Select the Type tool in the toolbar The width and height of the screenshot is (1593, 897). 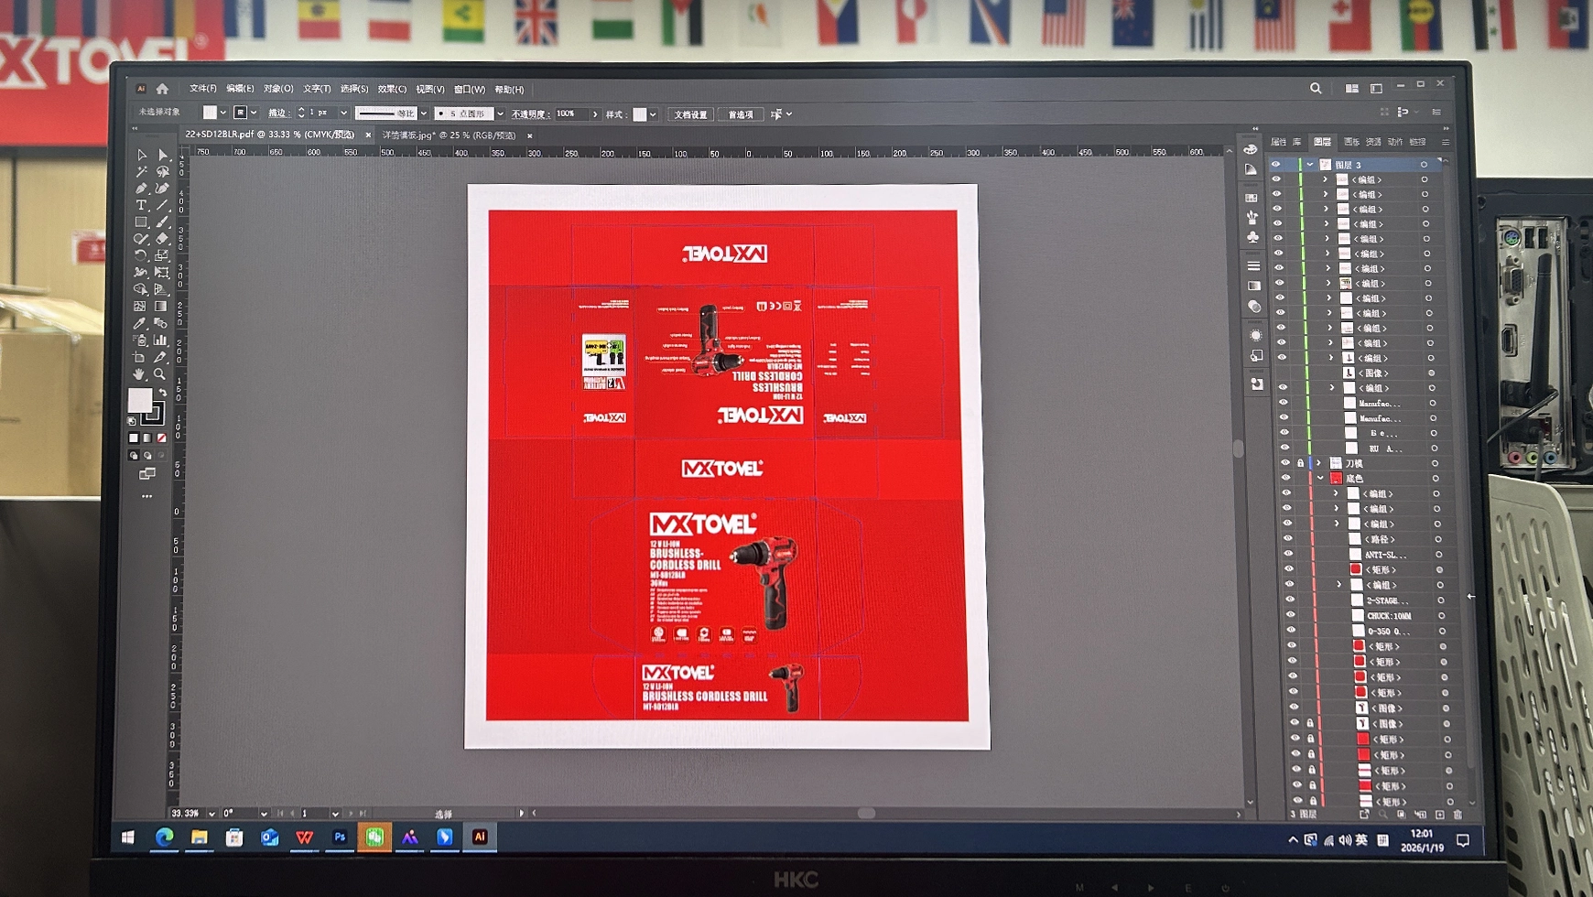[x=141, y=205]
